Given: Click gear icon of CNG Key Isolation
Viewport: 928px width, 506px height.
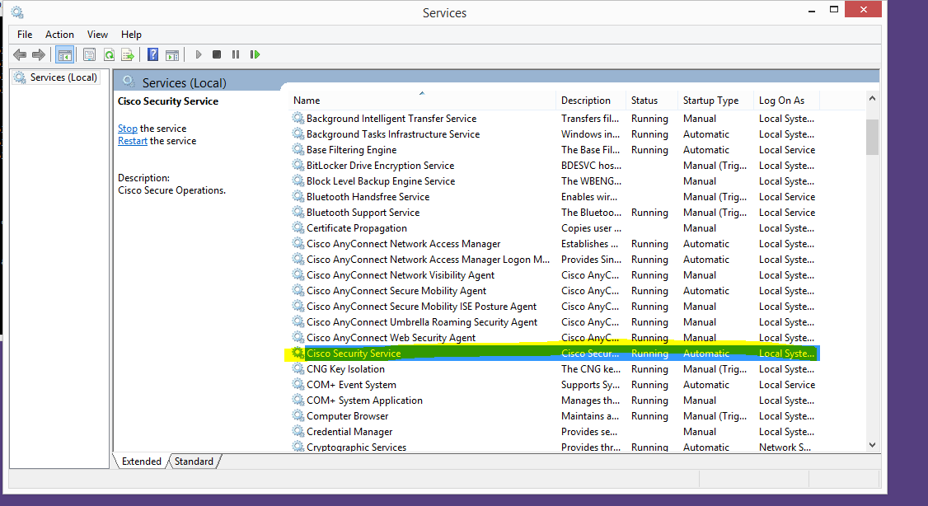Looking at the screenshot, I should coord(298,368).
